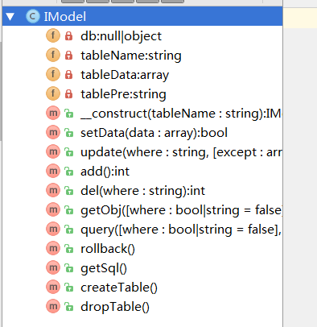The height and width of the screenshot is (327, 317).
Task: Click the public unlock icon beside add():int
Action: pyautogui.click(x=68, y=172)
